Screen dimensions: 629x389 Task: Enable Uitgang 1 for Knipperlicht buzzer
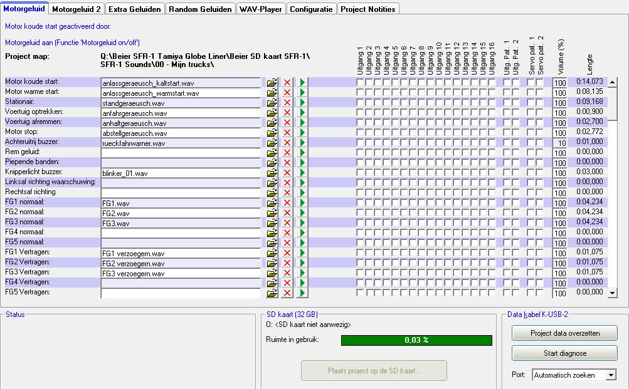coord(360,172)
